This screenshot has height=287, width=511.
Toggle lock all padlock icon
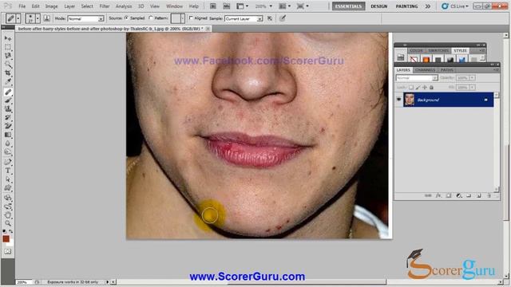pyautogui.click(x=431, y=87)
